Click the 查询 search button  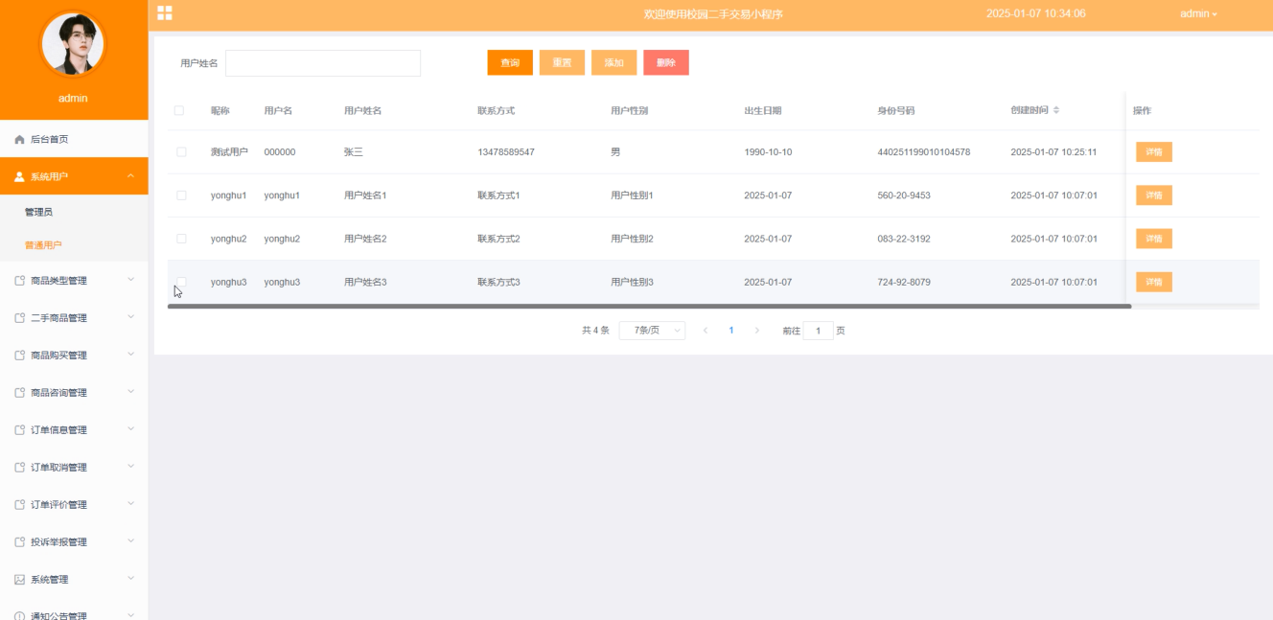pos(510,62)
